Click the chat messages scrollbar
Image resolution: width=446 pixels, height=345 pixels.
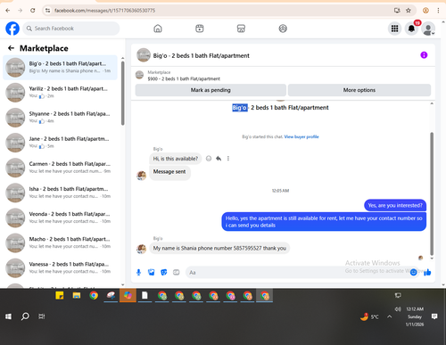[432, 193]
